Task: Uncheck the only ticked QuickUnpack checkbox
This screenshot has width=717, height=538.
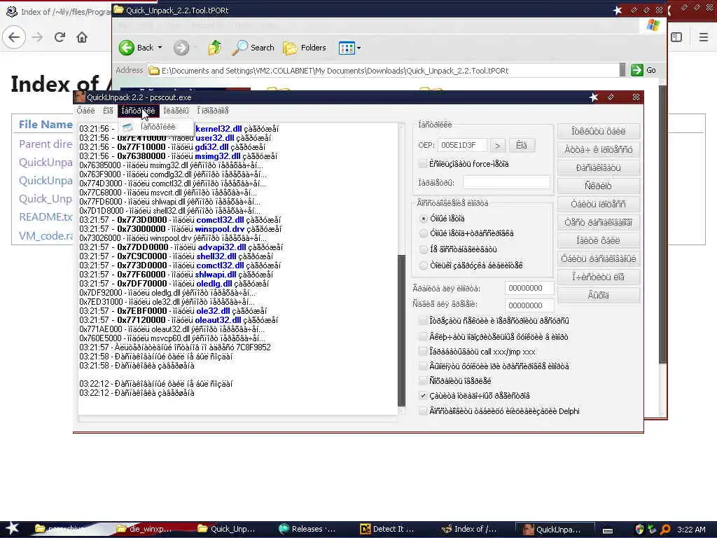Action: 423,396
